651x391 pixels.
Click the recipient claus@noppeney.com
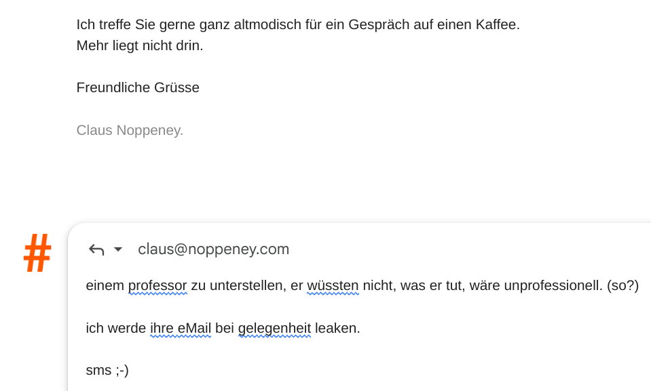(213, 249)
